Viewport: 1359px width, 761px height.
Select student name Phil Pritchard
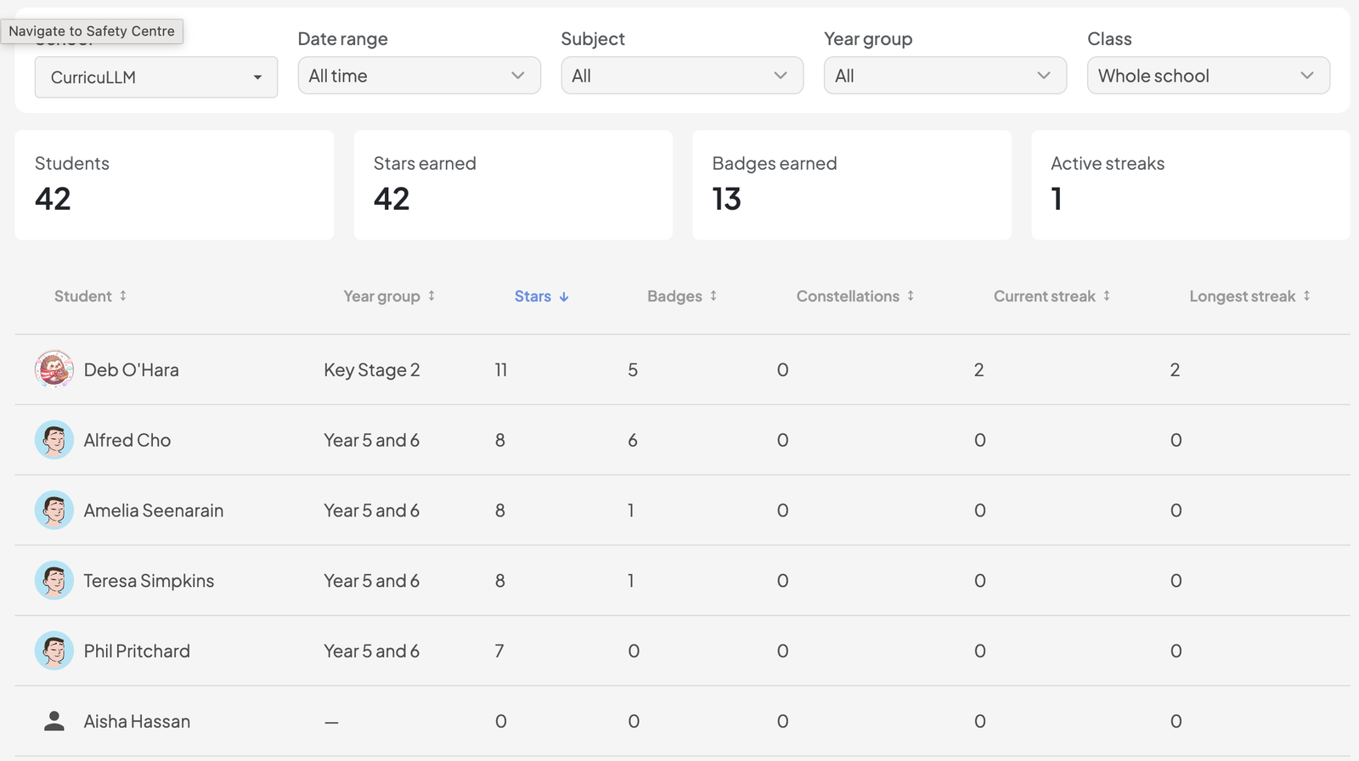click(x=137, y=651)
